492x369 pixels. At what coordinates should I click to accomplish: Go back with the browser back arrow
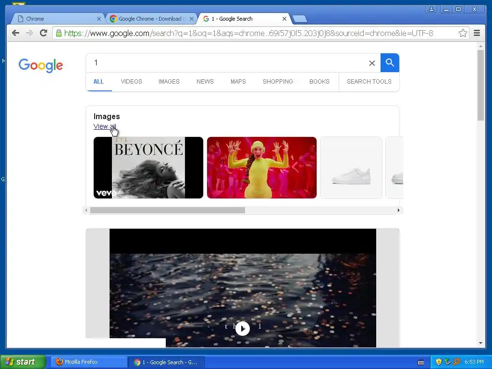(x=15, y=33)
